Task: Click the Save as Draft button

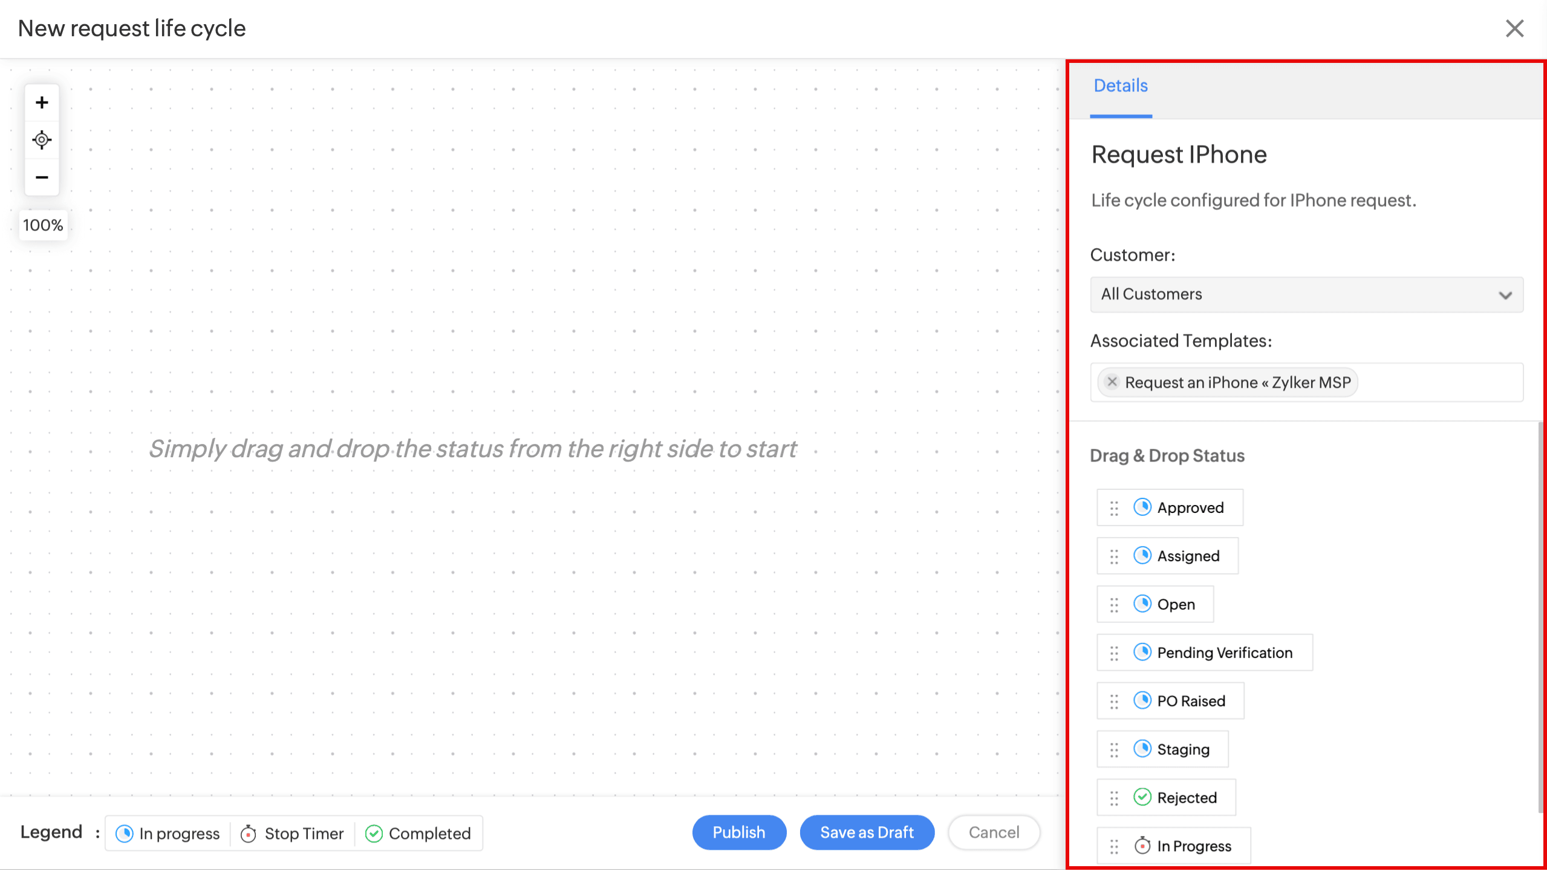Action: (866, 832)
